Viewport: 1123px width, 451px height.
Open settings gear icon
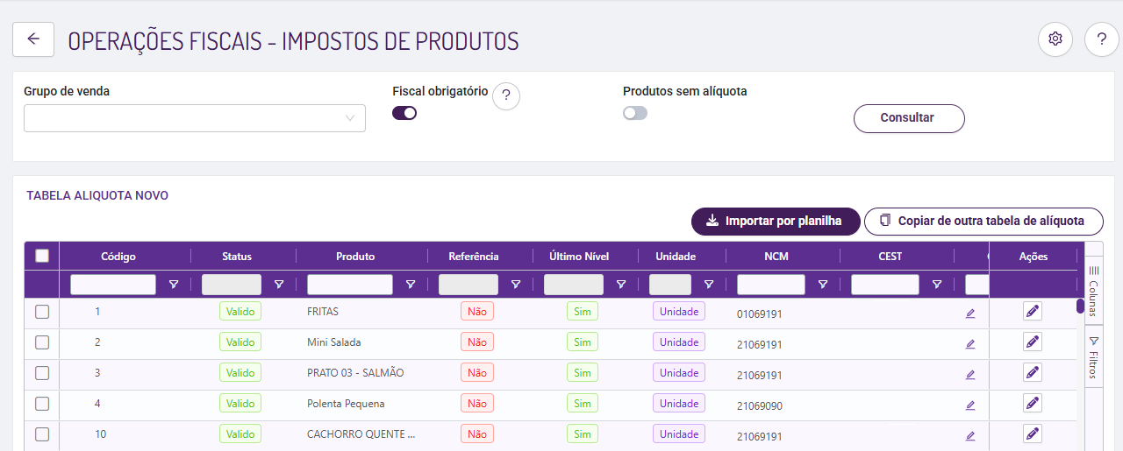click(x=1055, y=39)
